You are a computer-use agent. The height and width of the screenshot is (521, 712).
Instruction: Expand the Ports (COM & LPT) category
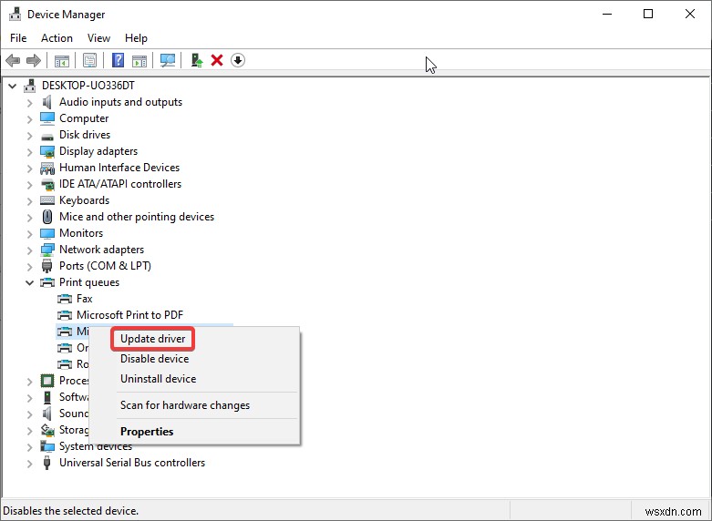pos(29,267)
